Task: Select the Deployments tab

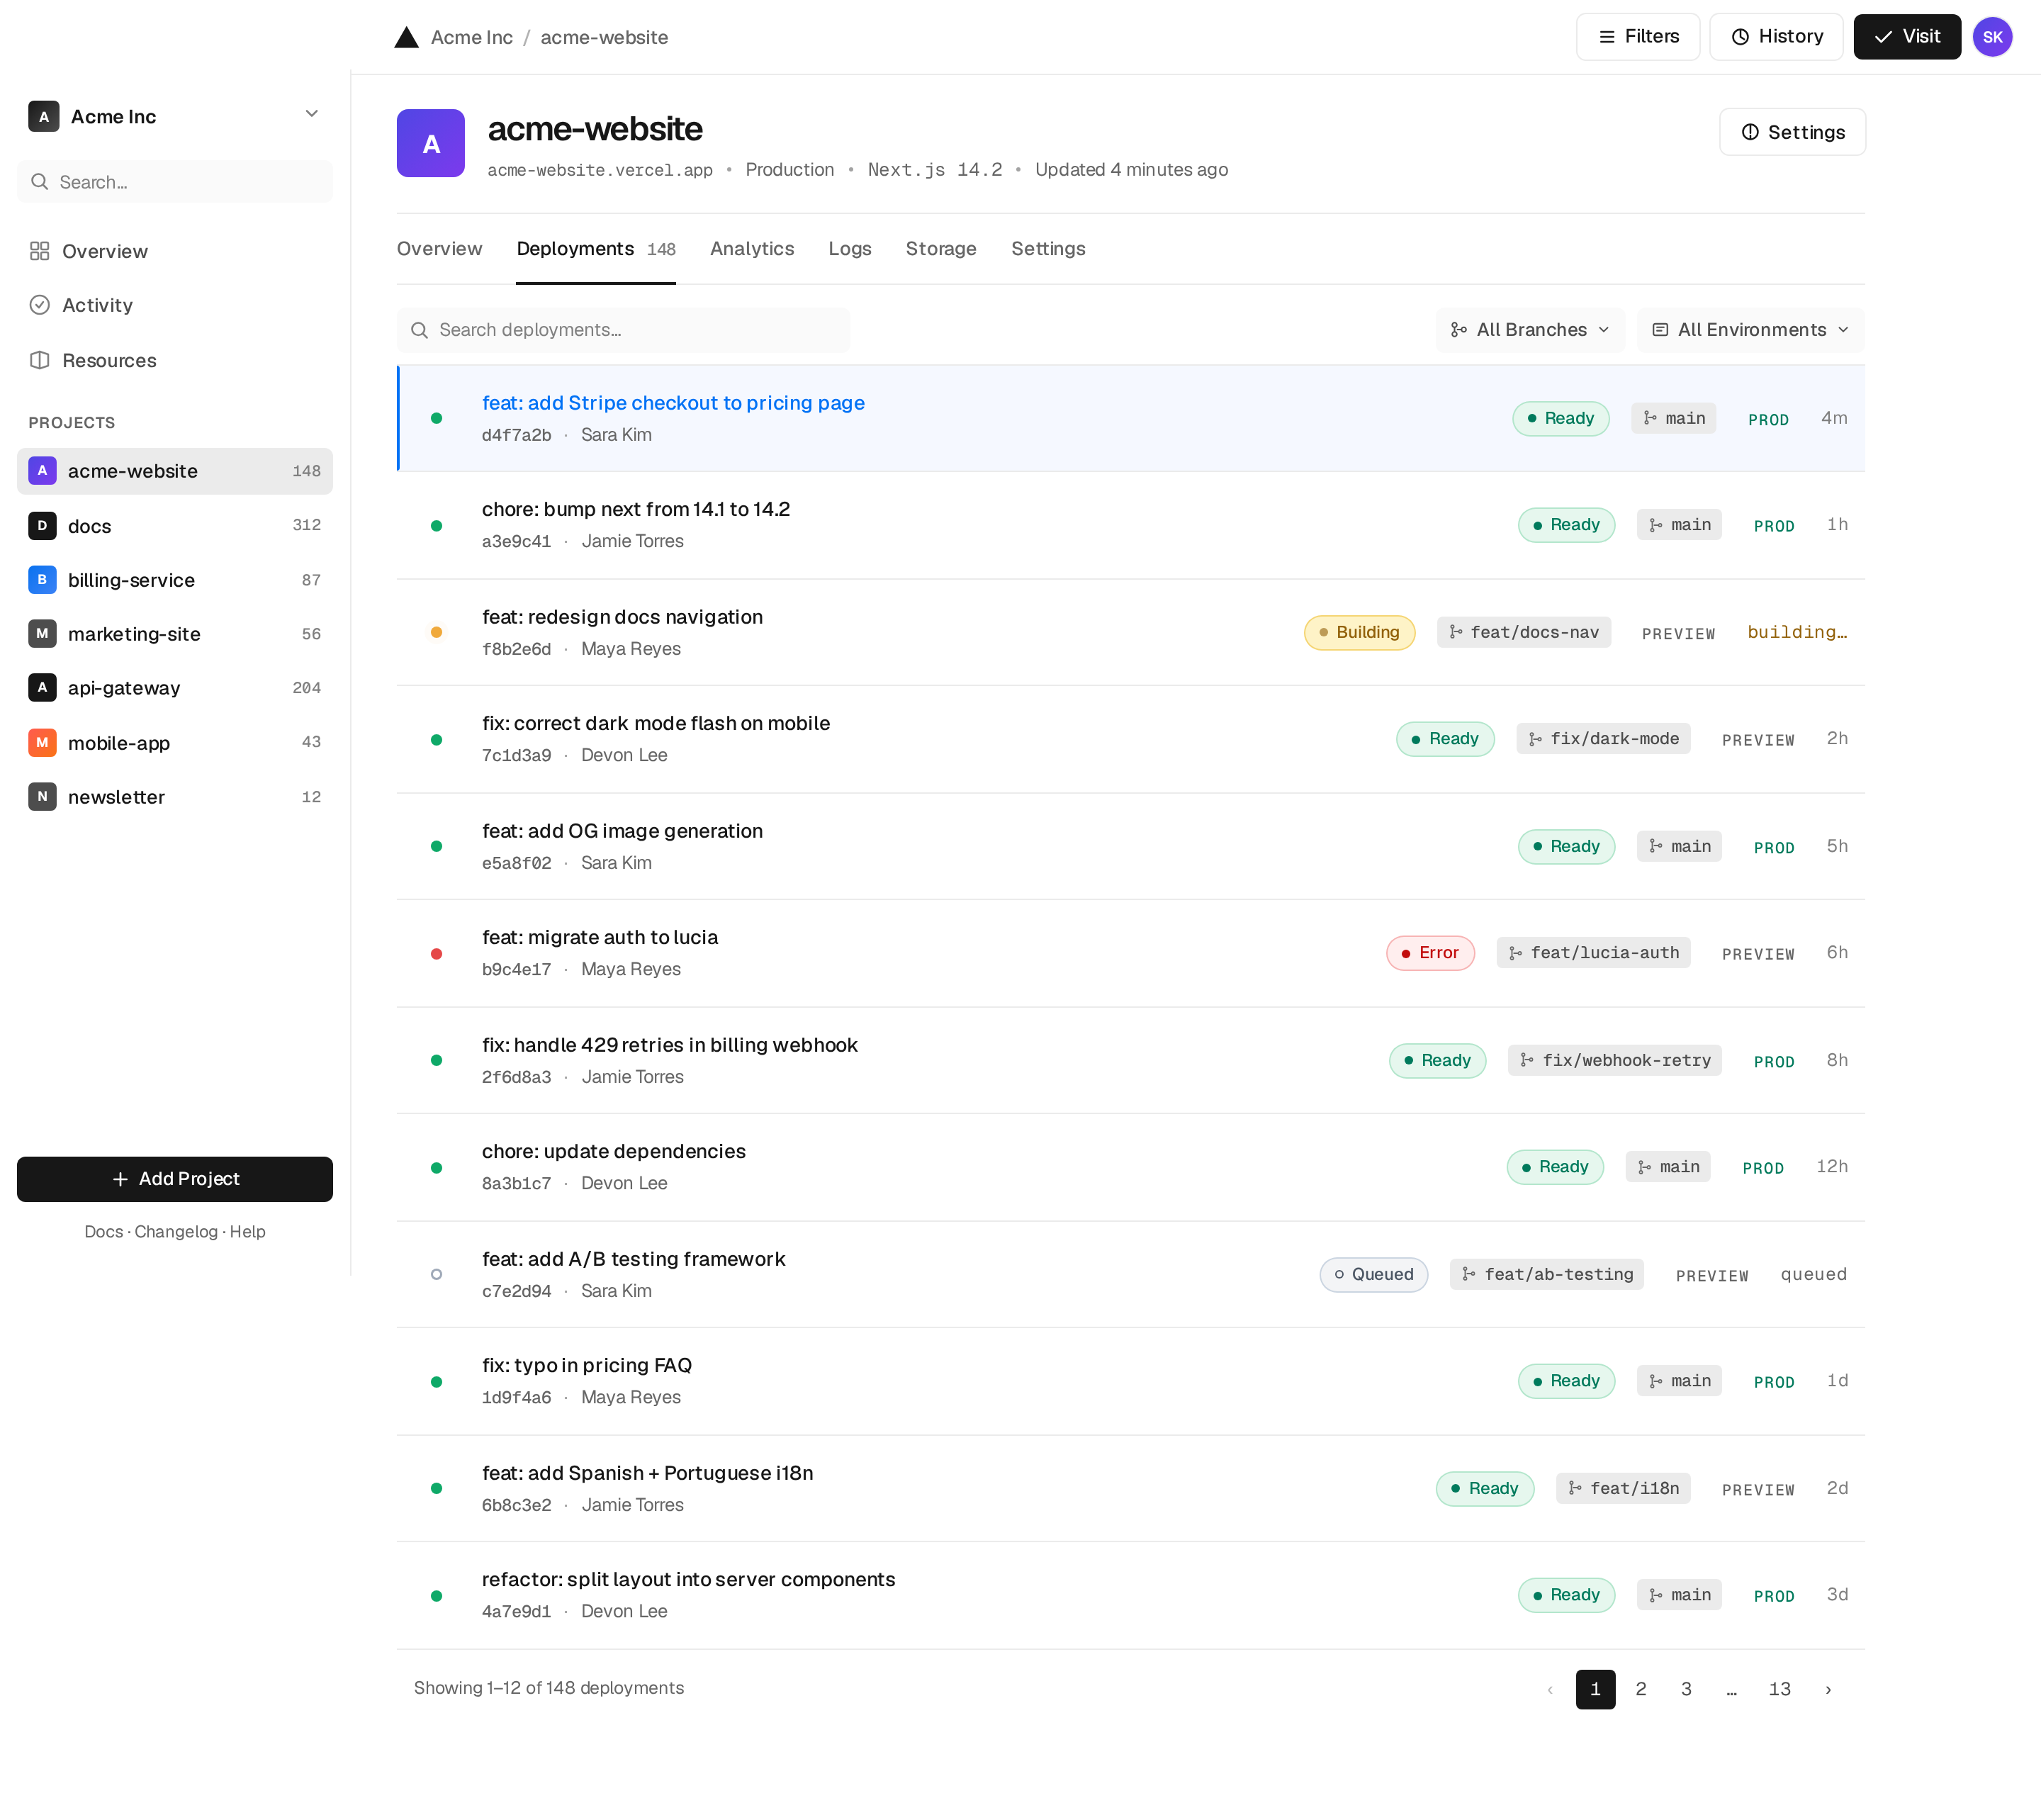Action: 596,249
